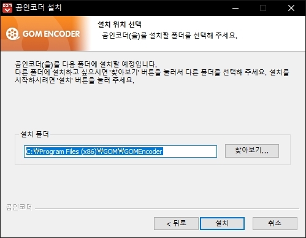Click the GOM ENCODER film reel logo

pos(13,34)
